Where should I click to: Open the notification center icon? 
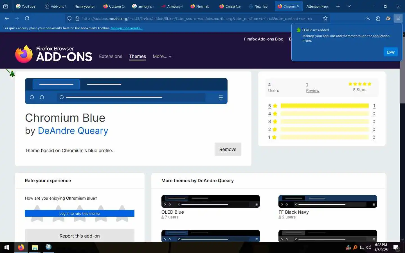[x=396, y=248]
